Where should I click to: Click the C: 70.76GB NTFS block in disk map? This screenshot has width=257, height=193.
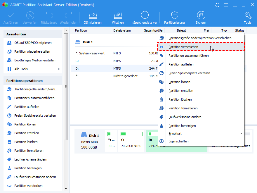pyautogui.click(x=131, y=141)
